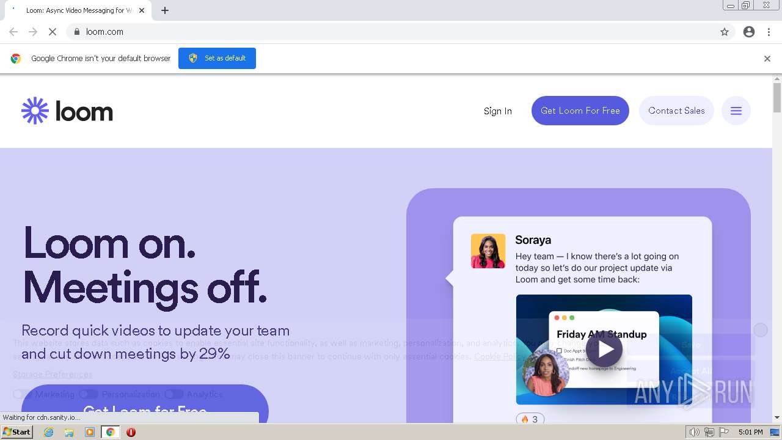Dismiss the default browser notification bar
Viewport: 782px width, 440px height.
(x=767, y=59)
